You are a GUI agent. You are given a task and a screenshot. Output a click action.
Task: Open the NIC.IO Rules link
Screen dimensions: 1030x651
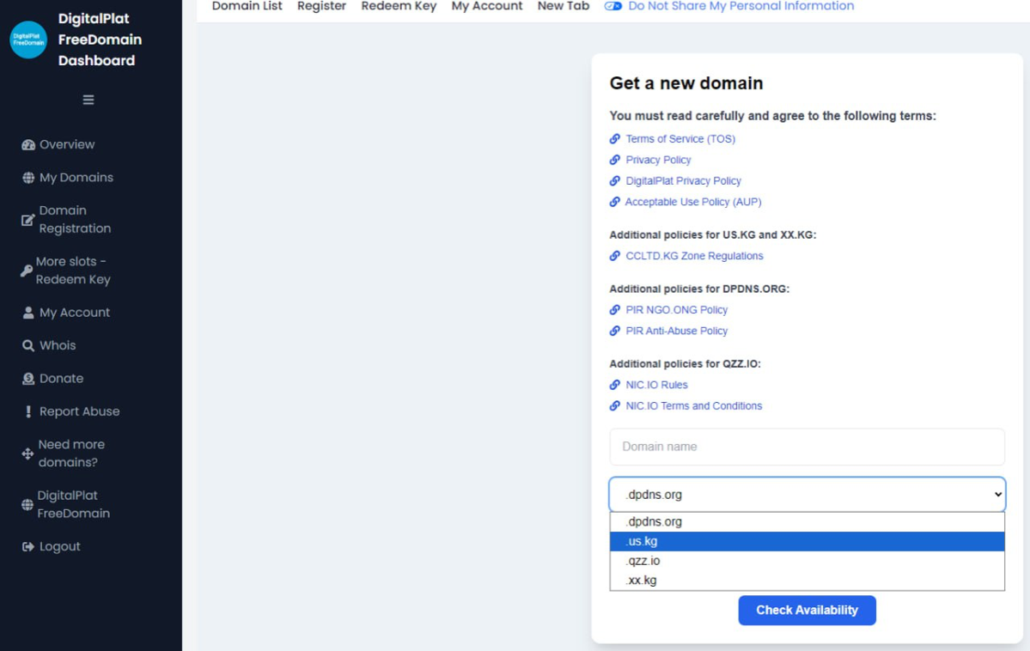tap(656, 384)
